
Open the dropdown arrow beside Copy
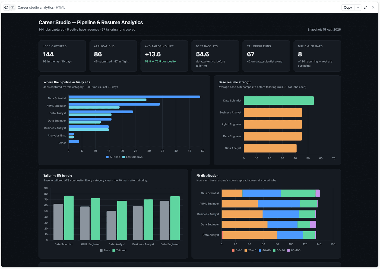pyautogui.click(x=358, y=8)
